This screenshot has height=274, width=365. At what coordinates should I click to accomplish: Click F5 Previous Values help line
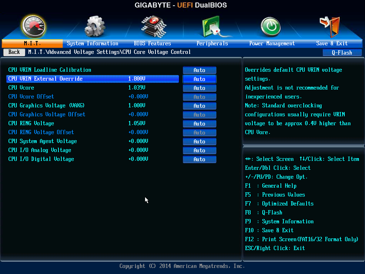(275, 195)
